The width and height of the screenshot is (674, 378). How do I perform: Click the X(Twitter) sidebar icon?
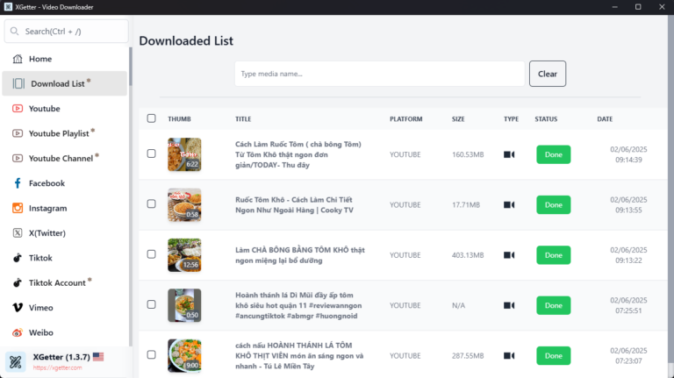coord(18,233)
